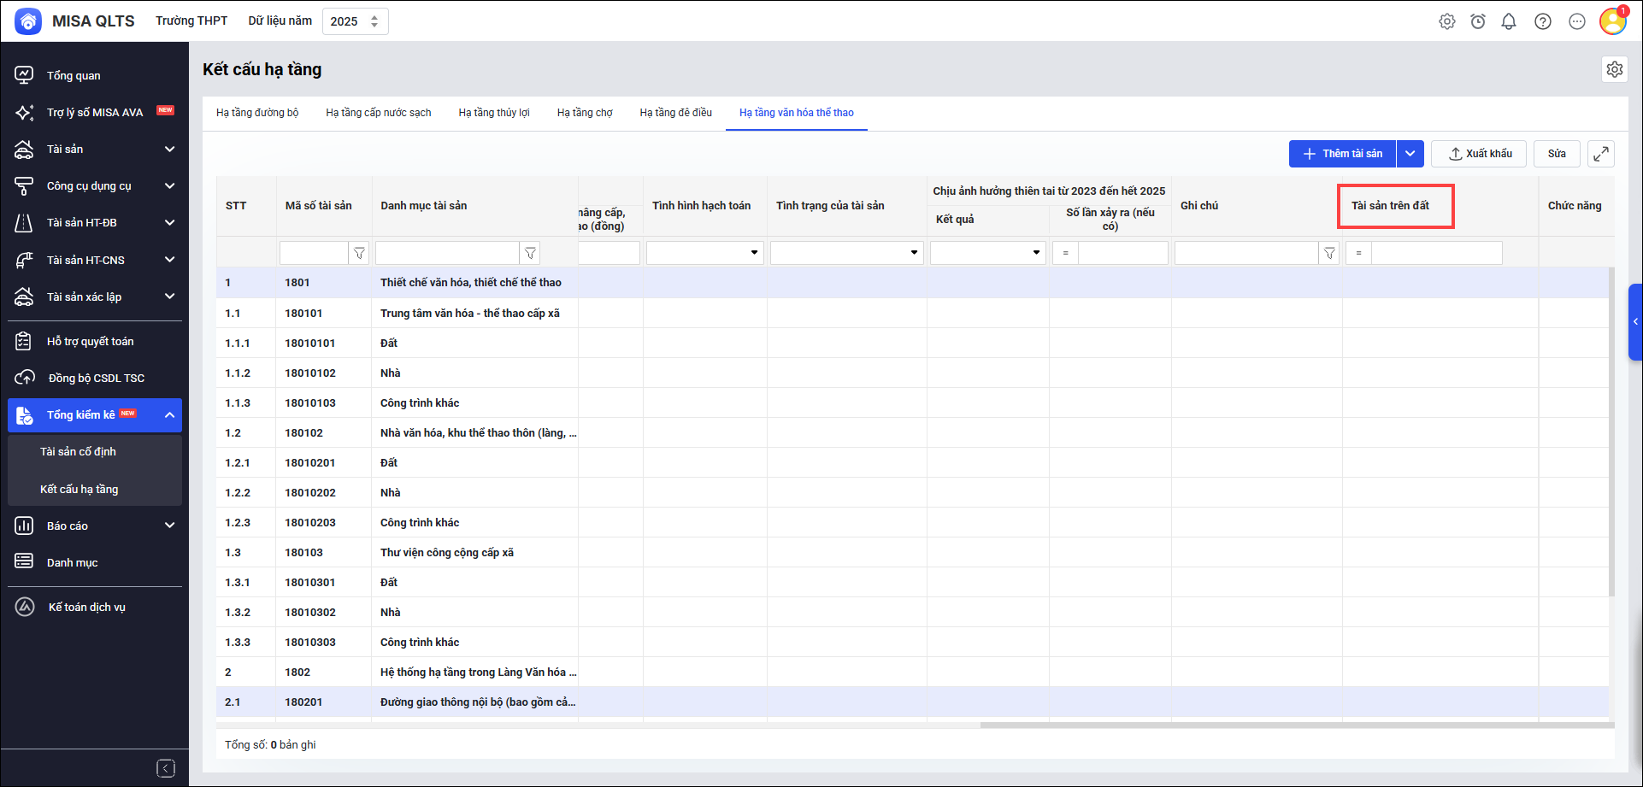
Task: Click the Danh mục tài sản filter field
Action: click(x=447, y=253)
